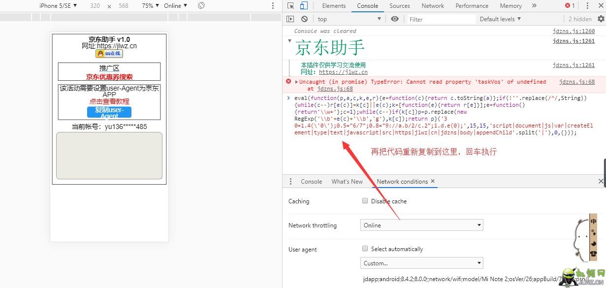Viewport: 606px width, 288px height.
Task: Open the drawer's three-dot menu
Action: point(290,182)
